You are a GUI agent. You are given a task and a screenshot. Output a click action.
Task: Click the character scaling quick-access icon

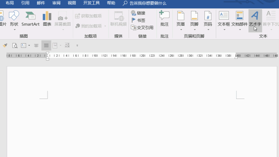tap(67, 45)
